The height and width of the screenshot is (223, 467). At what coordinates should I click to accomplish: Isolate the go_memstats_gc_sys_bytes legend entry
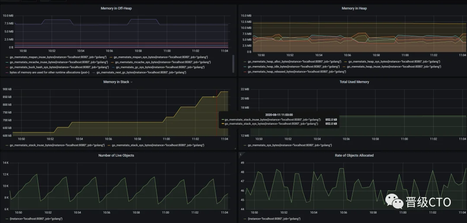[151, 67]
